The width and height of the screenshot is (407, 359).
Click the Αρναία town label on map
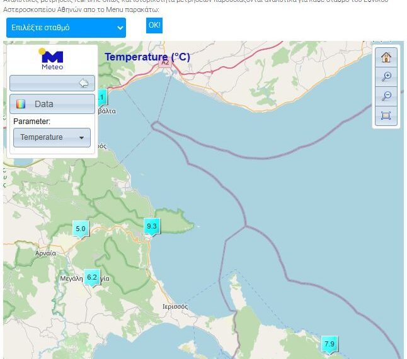point(46,253)
